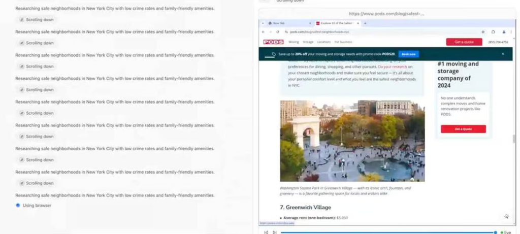
Task: Click the PODS logo
Action: (273, 42)
